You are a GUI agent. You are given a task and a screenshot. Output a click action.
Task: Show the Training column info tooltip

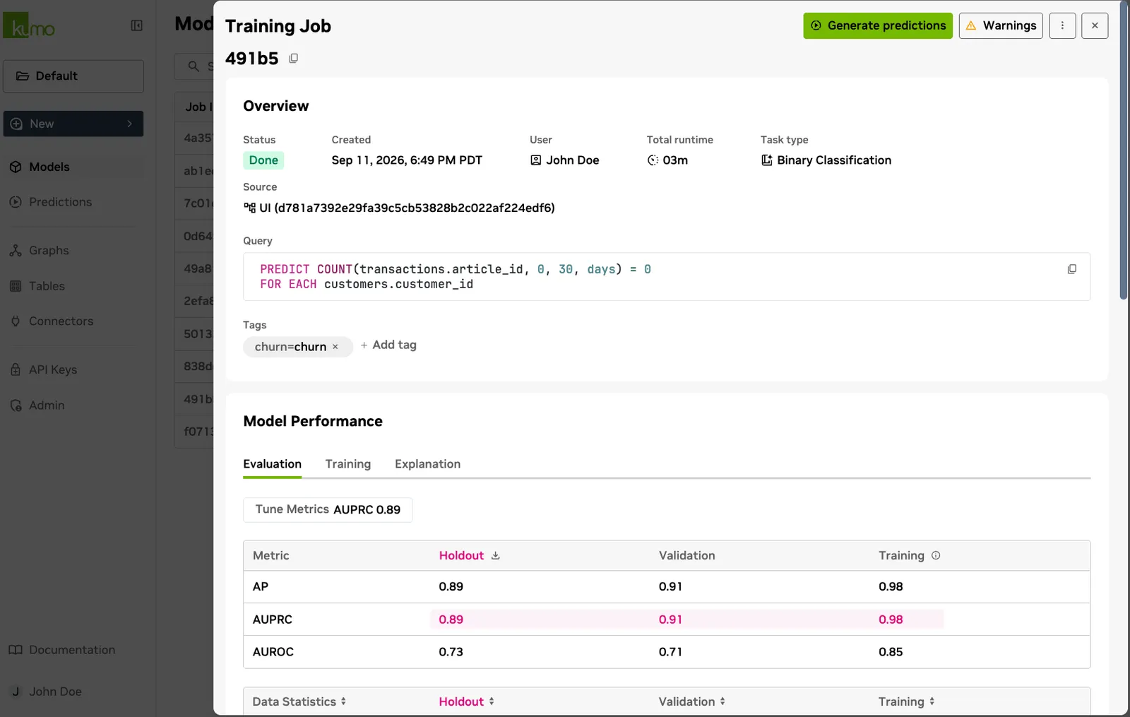click(x=936, y=555)
